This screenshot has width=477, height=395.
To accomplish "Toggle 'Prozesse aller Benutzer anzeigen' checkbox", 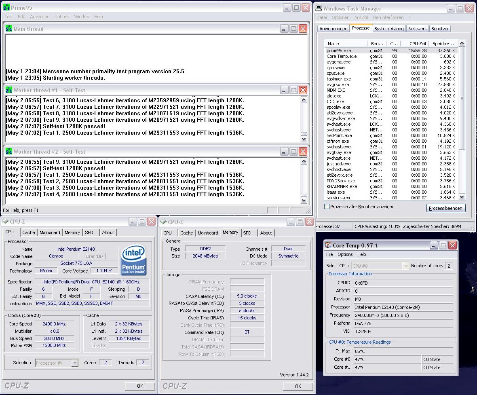I will click(x=327, y=207).
